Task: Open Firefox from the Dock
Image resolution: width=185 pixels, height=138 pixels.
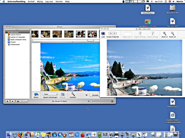Action: tap(21, 134)
